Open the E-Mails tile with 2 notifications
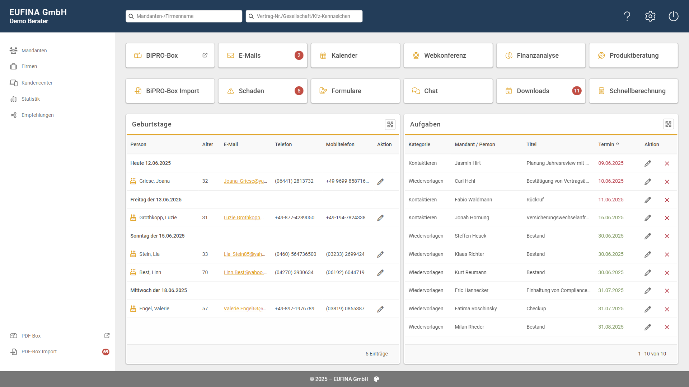 263,55
